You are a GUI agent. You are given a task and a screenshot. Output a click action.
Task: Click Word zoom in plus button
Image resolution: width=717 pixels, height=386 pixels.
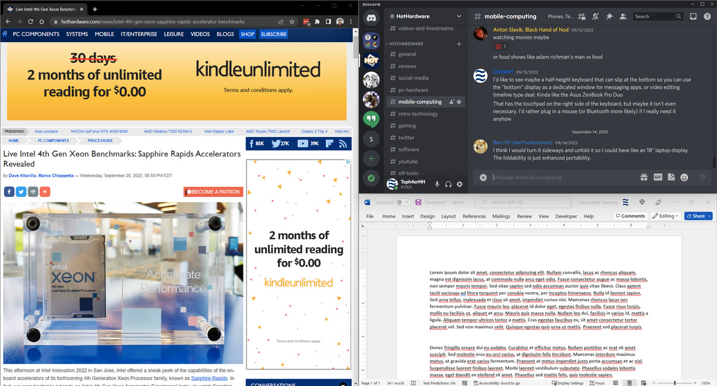coord(695,383)
